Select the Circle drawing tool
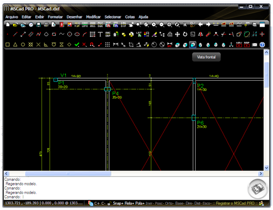The height and width of the screenshot is (210, 273). tap(69, 34)
